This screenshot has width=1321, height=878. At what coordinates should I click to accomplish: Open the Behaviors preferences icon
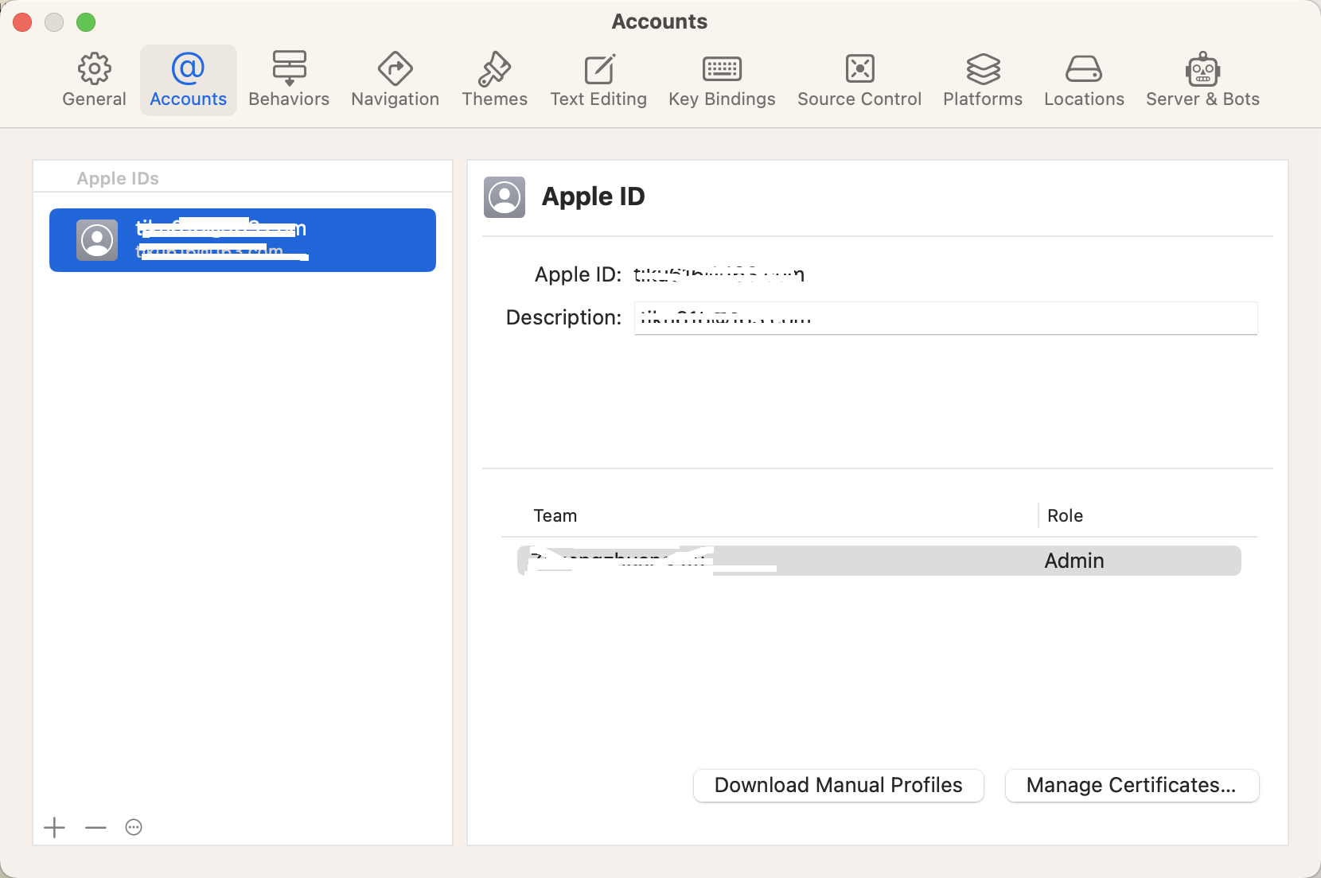click(x=289, y=69)
